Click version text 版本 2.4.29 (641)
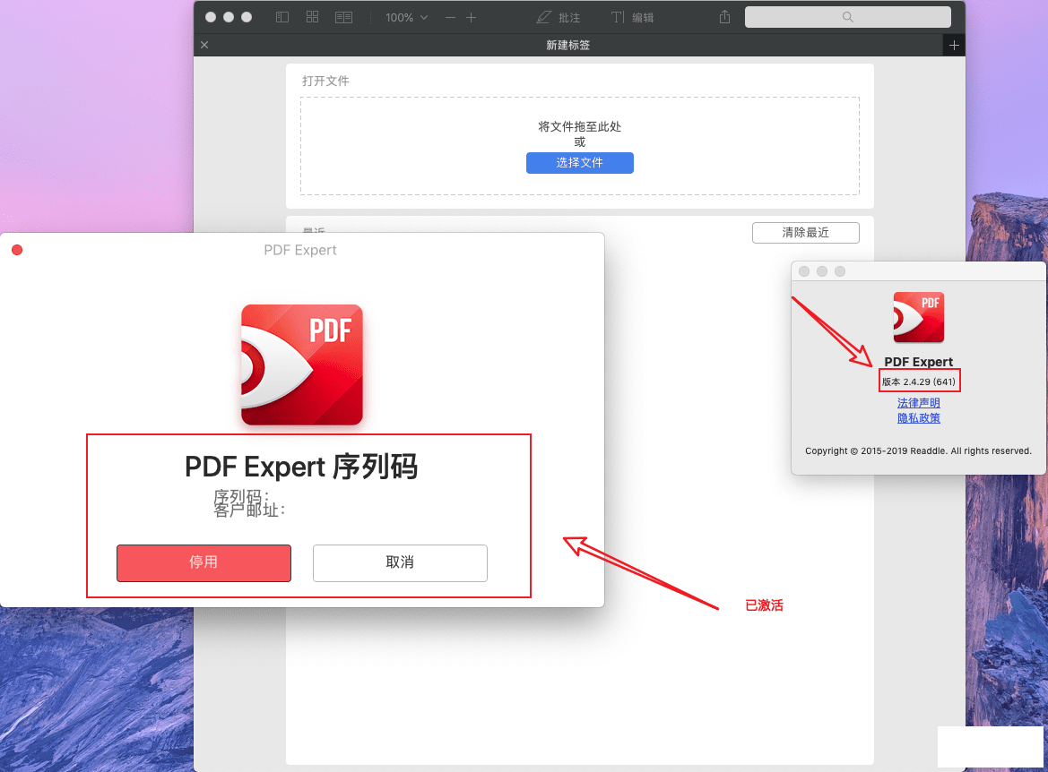Screen dimensions: 1048x772 click(918, 382)
